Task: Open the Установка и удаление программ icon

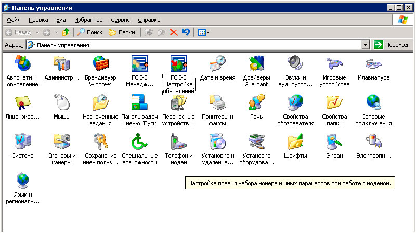Action: click(217, 141)
